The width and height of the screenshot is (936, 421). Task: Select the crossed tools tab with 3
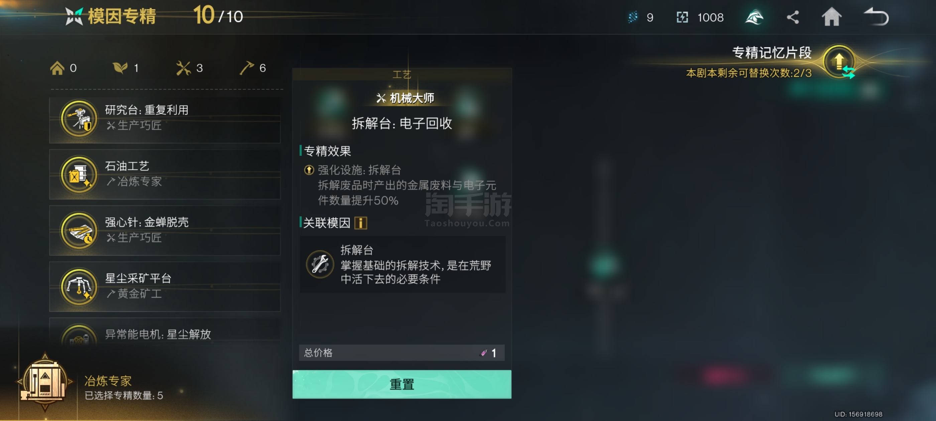click(189, 68)
